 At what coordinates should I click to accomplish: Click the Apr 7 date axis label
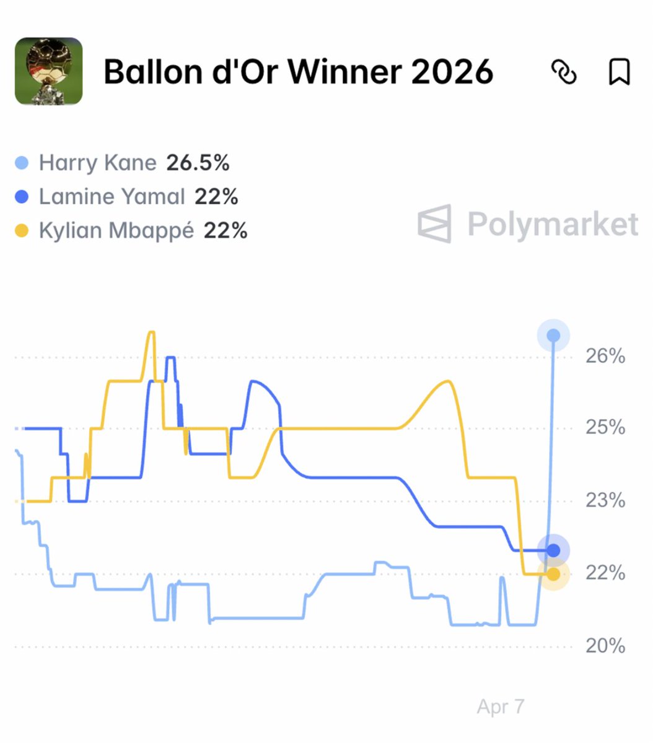(501, 706)
